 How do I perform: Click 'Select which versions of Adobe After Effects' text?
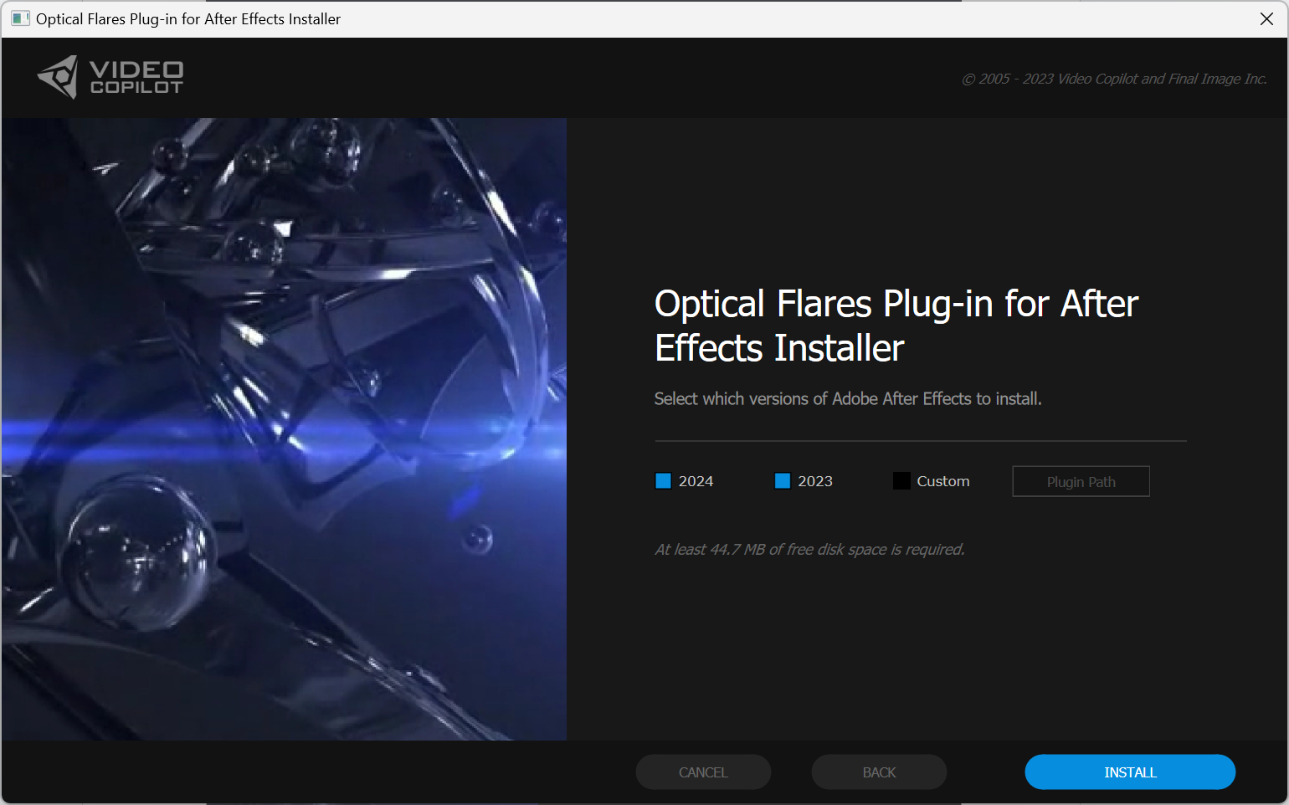(848, 399)
